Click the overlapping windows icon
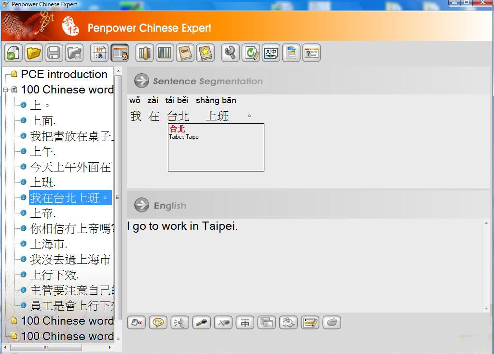 coord(267,323)
